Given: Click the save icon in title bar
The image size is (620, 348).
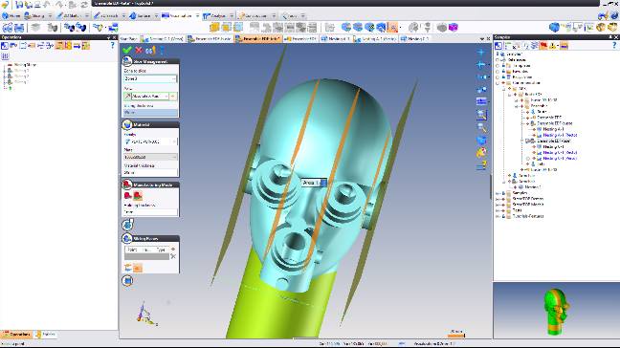Looking at the screenshot, I should click(x=18, y=5).
